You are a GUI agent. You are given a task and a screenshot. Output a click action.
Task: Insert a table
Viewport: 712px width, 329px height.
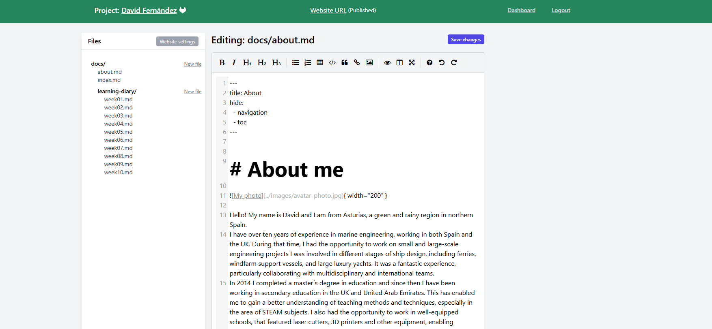pos(320,62)
